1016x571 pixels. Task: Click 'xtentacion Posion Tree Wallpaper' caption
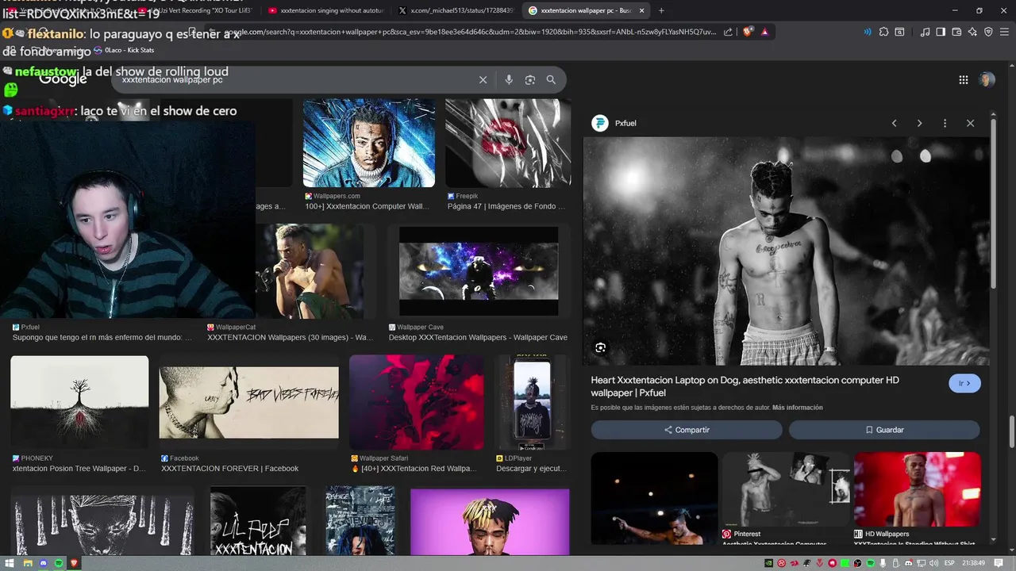coord(79,469)
